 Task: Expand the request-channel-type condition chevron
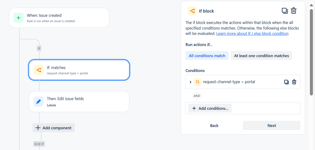pos(190,82)
